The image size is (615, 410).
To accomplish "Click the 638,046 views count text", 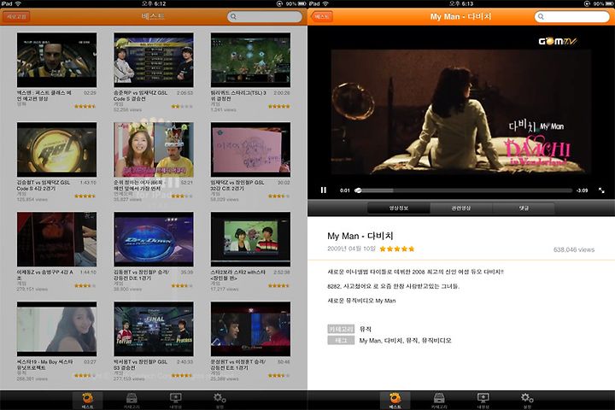I will coord(574,249).
